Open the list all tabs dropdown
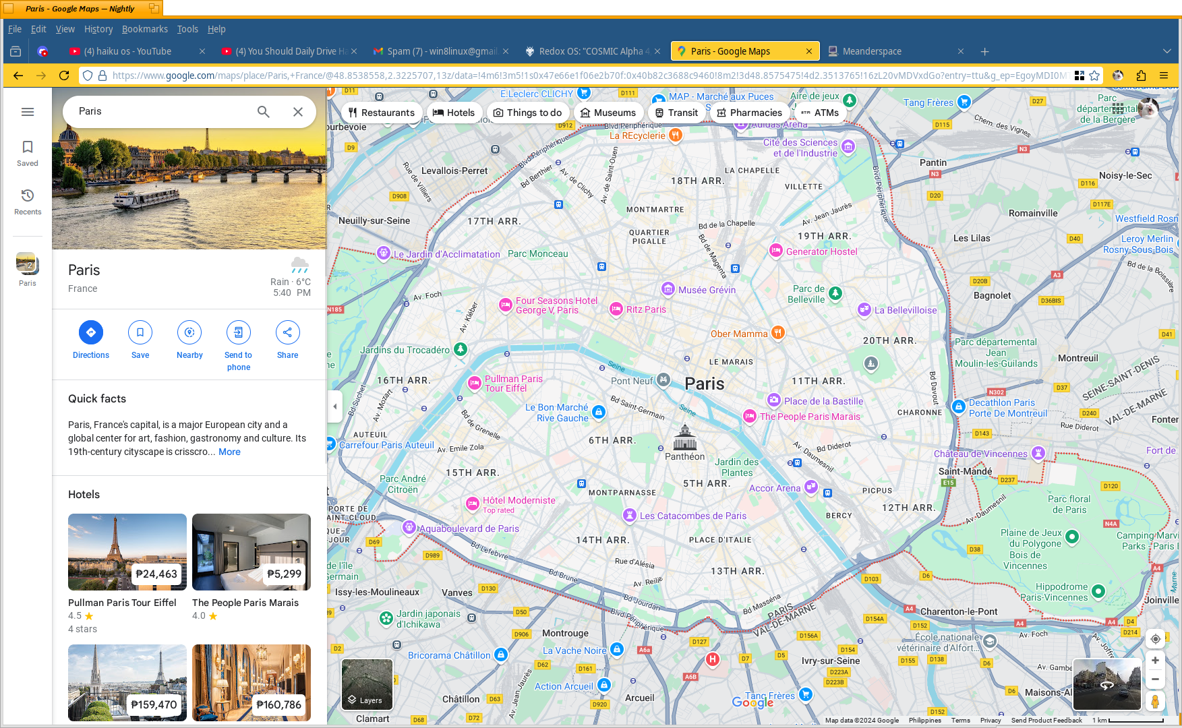1182x728 pixels. [1166, 51]
